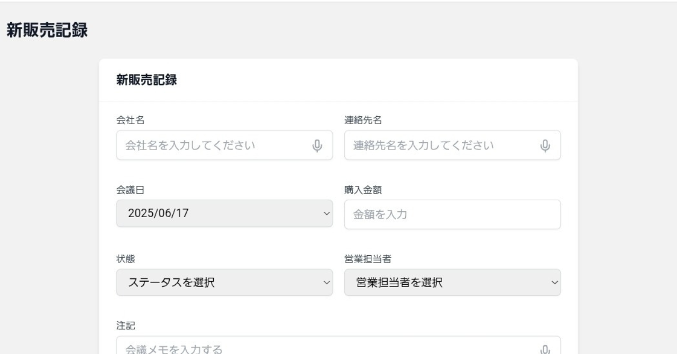This screenshot has width=677, height=354.
Task: Open the 会議日 dropdown showing 2025/06/17
Action: tap(225, 213)
